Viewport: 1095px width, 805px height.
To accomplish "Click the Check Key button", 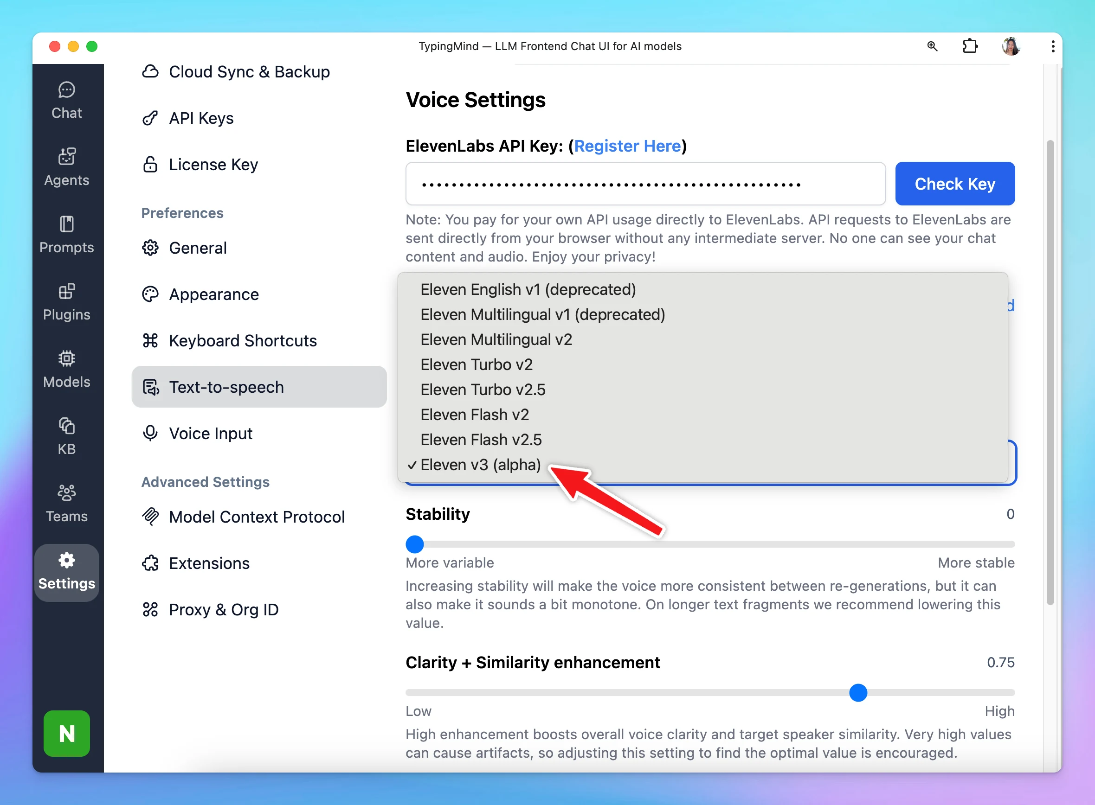I will [954, 184].
